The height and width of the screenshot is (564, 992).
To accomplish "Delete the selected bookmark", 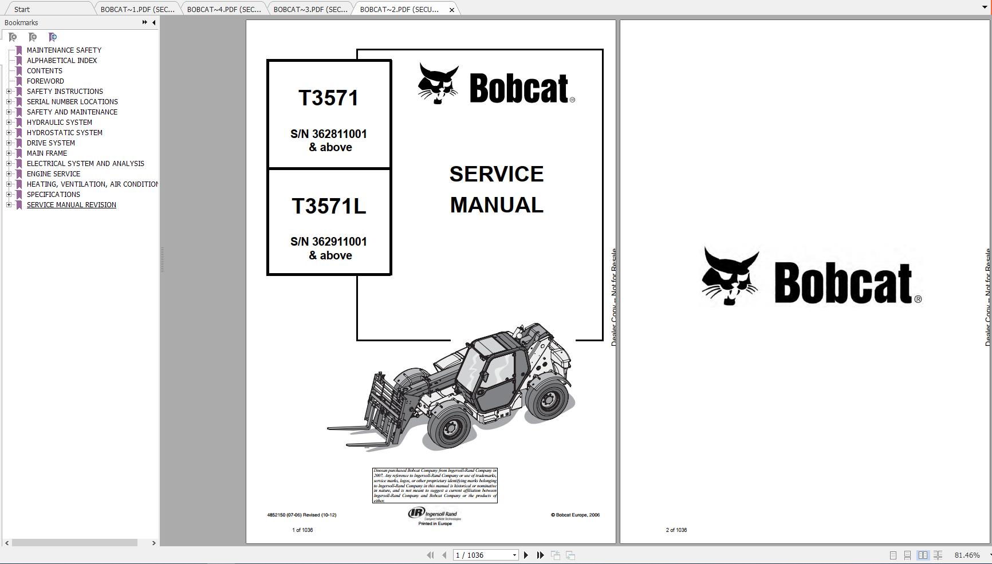I will tap(13, 37).
